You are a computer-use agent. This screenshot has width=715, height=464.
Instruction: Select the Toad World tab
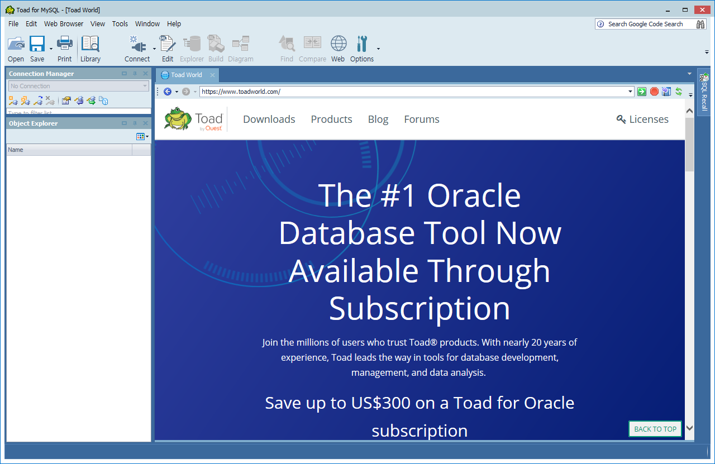coord(186,75)
